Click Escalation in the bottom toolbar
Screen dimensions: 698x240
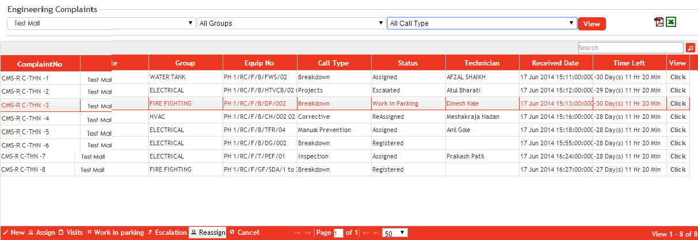pos(167,233)
